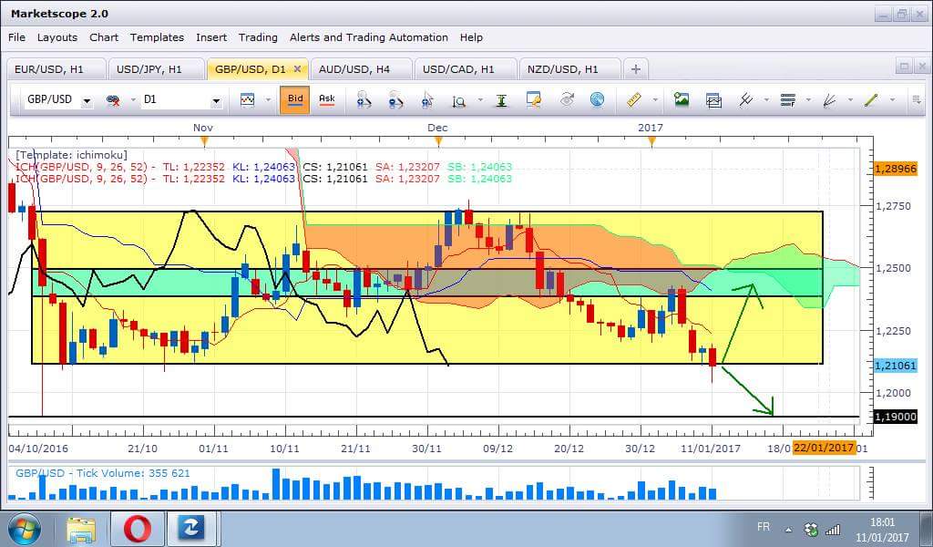Expand vertical range zoom options arrow
Image resolution: width=933 pixels, height=547 pixels.
(x=479, y=100)
